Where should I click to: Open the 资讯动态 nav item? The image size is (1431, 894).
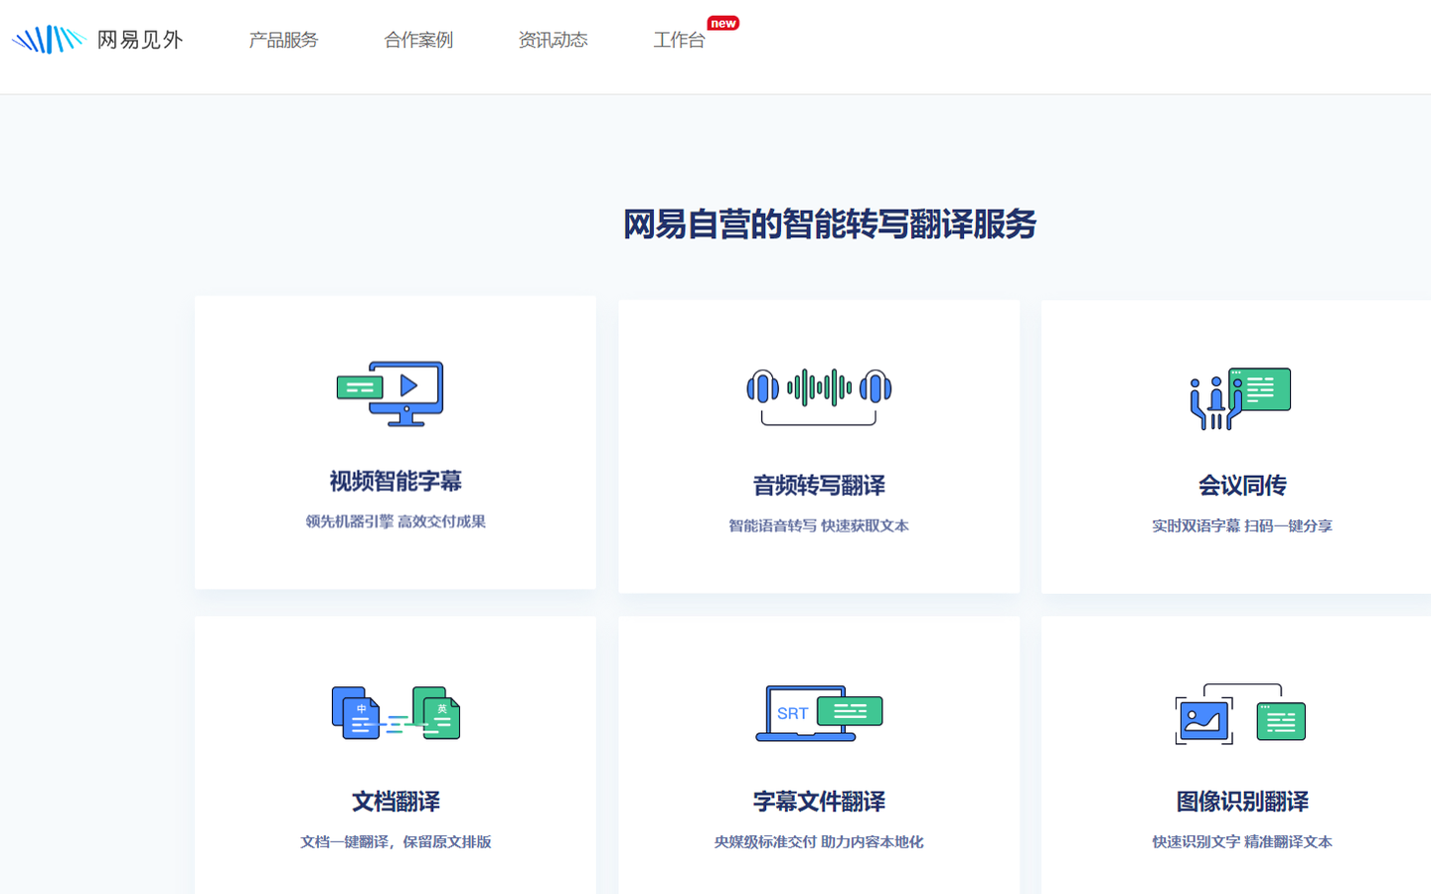pos(553,40)
